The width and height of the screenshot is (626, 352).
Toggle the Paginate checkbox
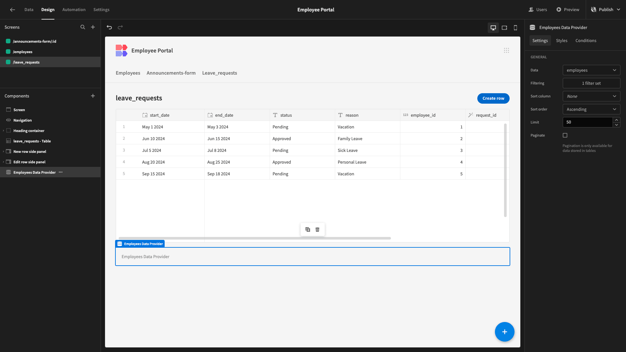pos(565,135)
